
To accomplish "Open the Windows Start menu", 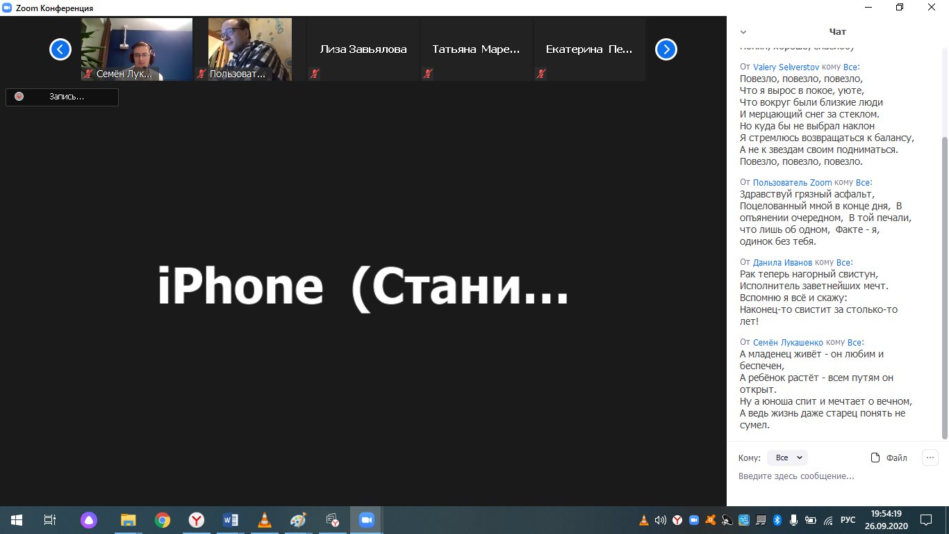I will pyautogui.click(x=17, y=520).
